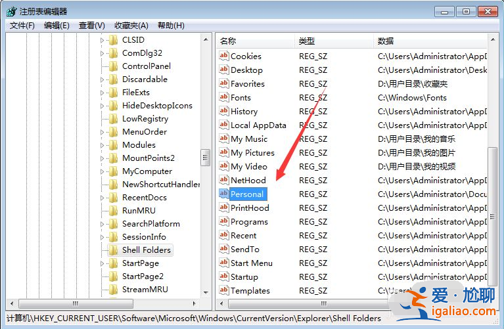Open the 查看(V) menu
Viewport: 504px width, 329px height.
click(x=92, y=26)
